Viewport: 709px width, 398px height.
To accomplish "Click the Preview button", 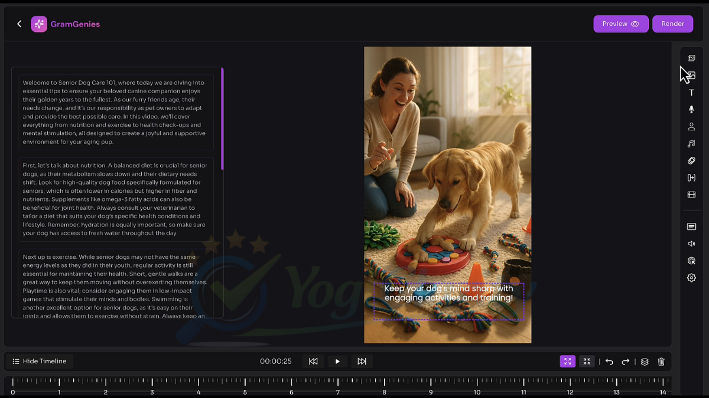I will pyautogui.click(x=620, y=24).
